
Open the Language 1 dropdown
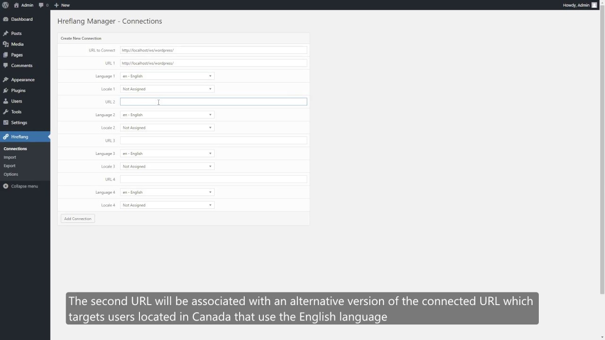pos(167,76)
